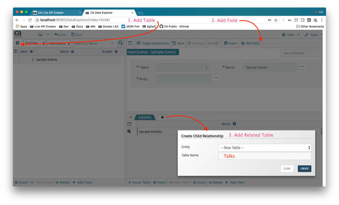Image resolution: width=339 pixels, height=205 pixels.
Task: Open ellipsis menu beside Budget field
Action: click(x=216, y=78)
